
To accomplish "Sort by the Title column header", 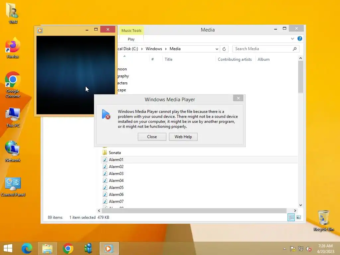I will (189, 59).
